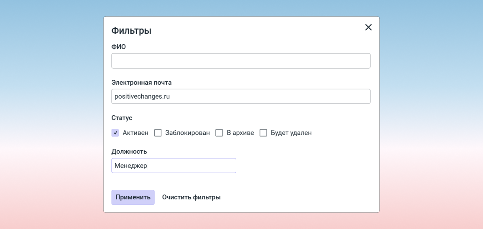Click into the ФИО text field

pos(241,61)
